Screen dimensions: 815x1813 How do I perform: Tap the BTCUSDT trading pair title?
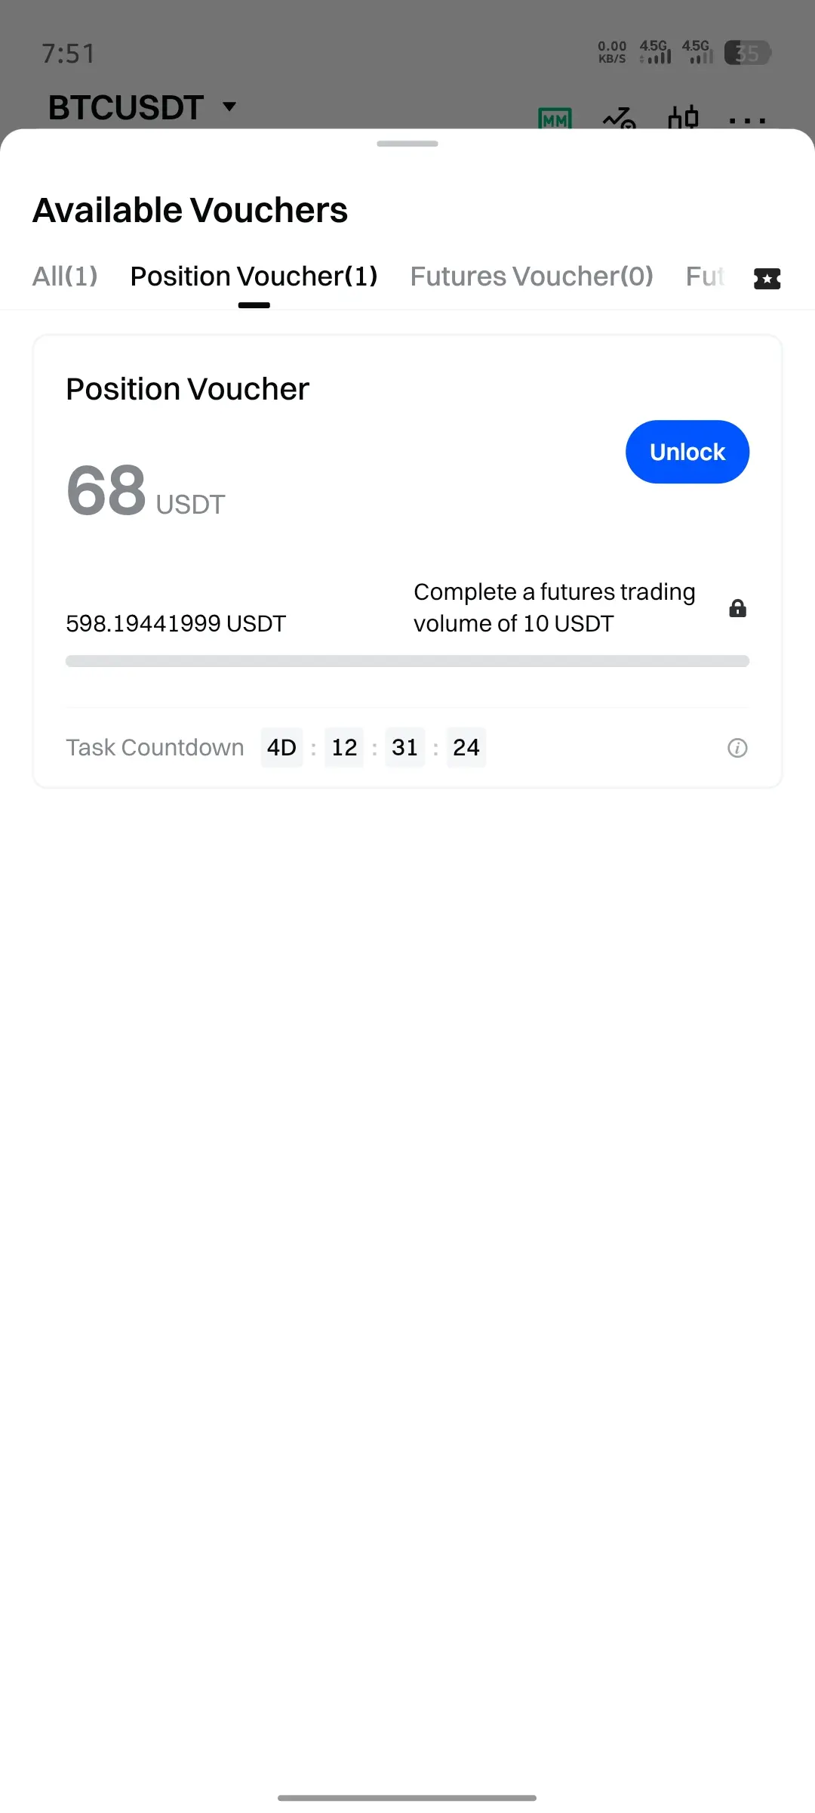click(x=126, y=107)
